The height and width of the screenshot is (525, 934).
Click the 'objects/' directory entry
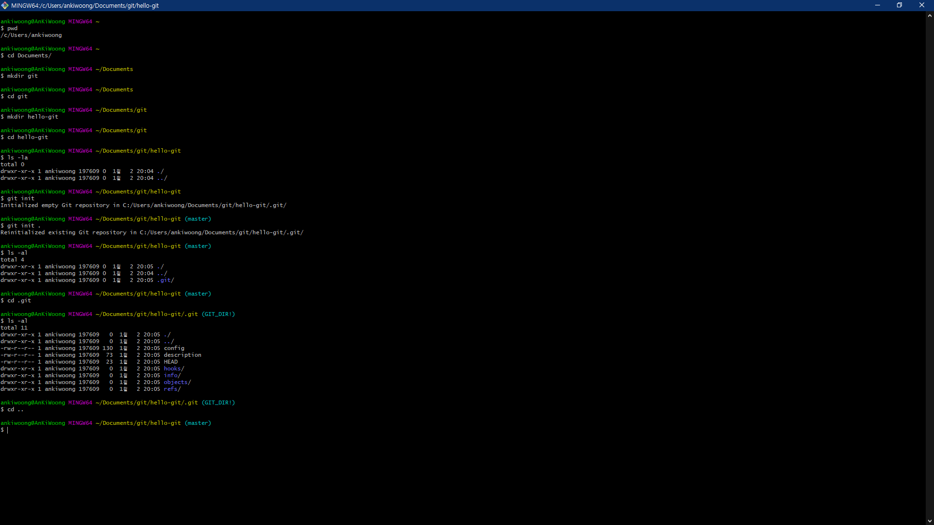pos(178,382)
